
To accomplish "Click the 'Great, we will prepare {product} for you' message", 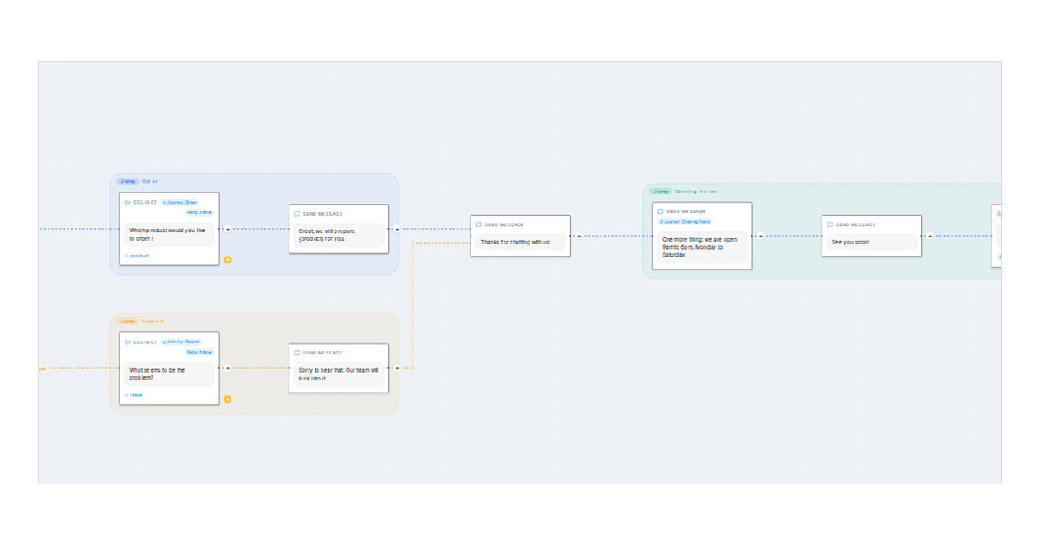I will pos(339,235).
